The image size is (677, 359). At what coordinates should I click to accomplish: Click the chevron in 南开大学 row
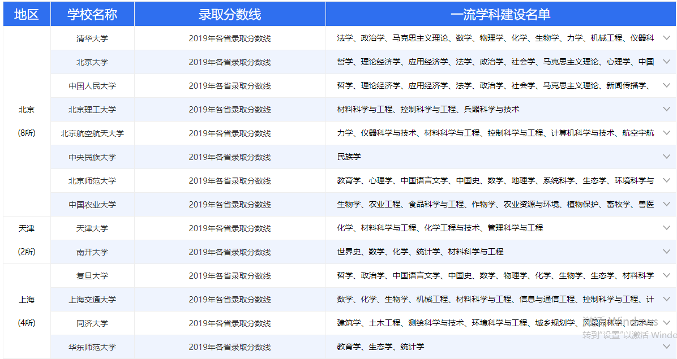click(667, 251)
